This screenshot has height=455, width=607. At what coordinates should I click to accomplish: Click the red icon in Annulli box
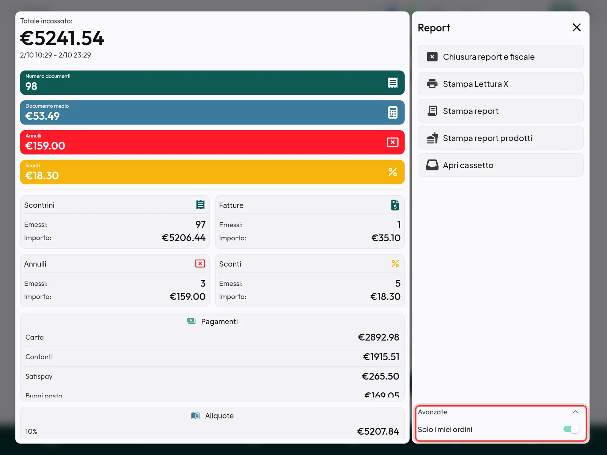point(200,263)
